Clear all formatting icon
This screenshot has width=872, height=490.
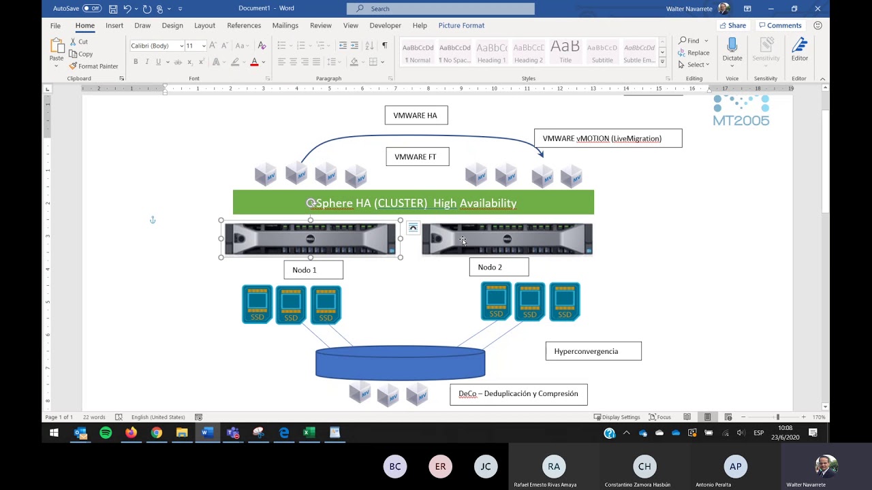(262, 46)
